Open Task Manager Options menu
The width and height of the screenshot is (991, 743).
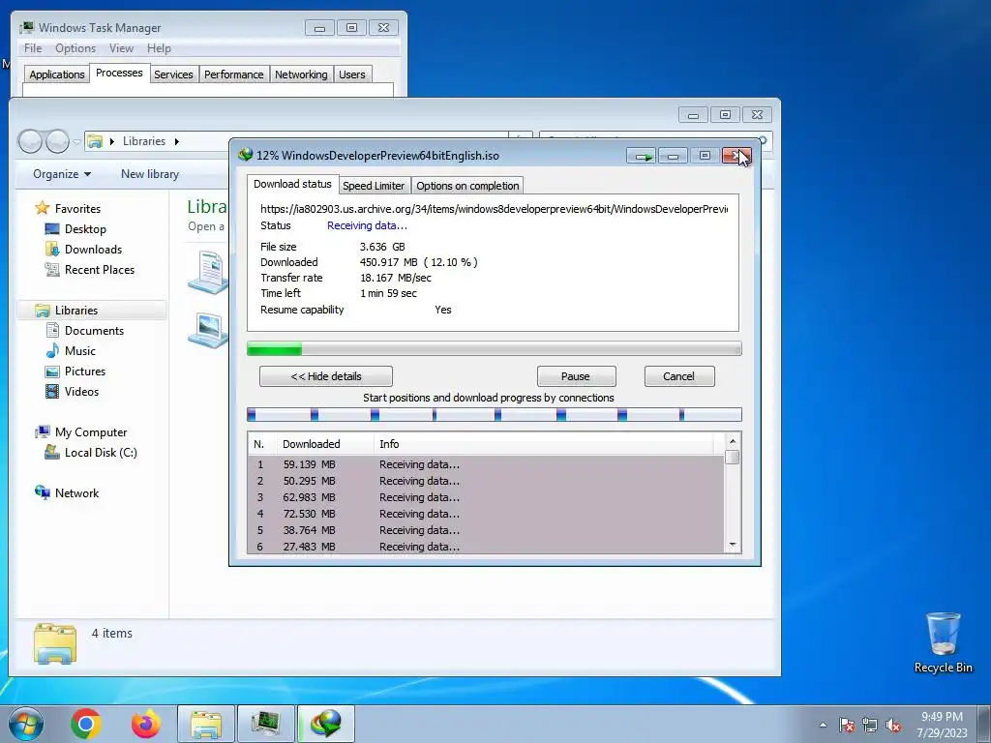click(x=75, y=48)
